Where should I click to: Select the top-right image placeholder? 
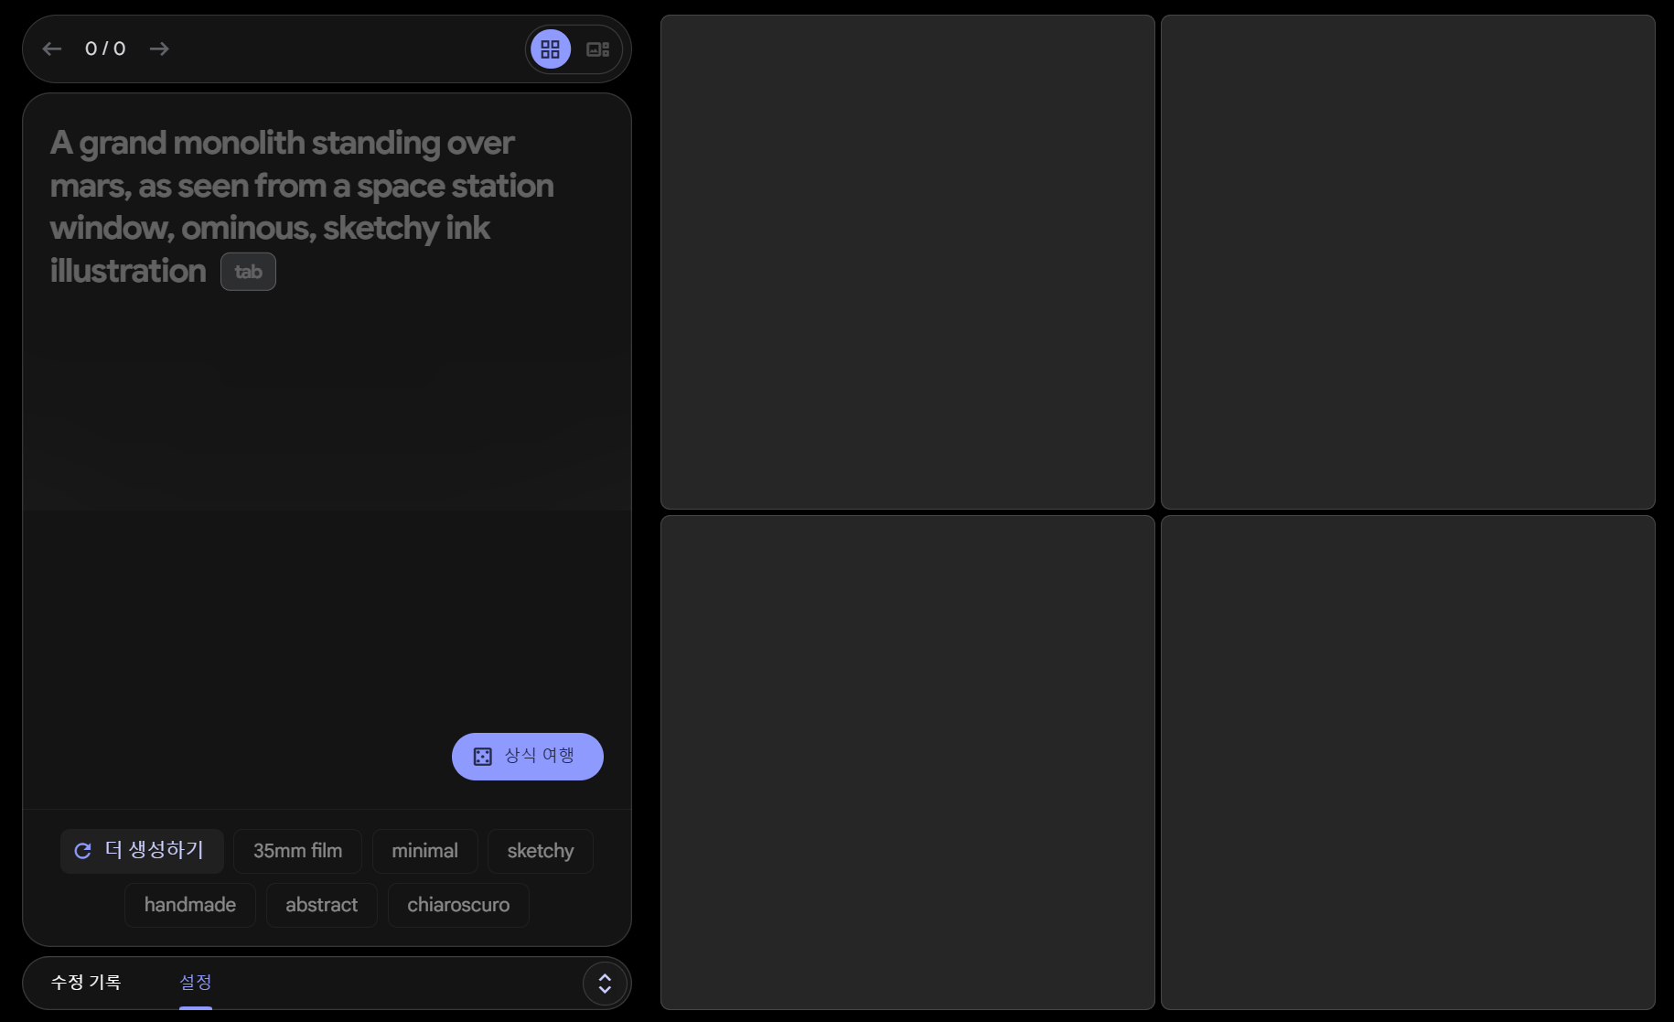coord(1408,262)
